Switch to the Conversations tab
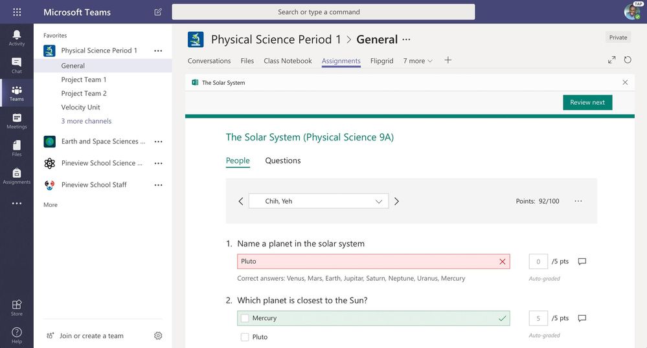Viewport: 647px width, 348px height. [209, 61]
